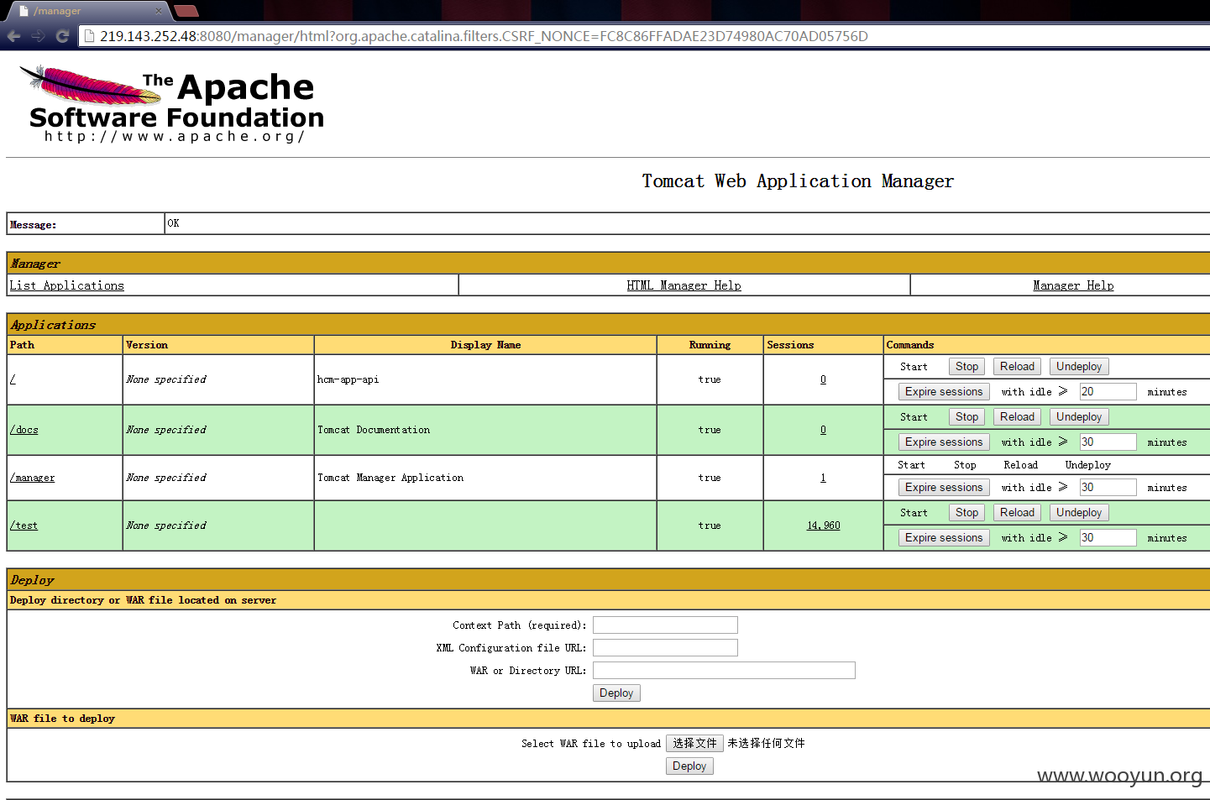The image size is (1210, 800).
Task: Click the Display Name column header
Action: pos(485,345)
